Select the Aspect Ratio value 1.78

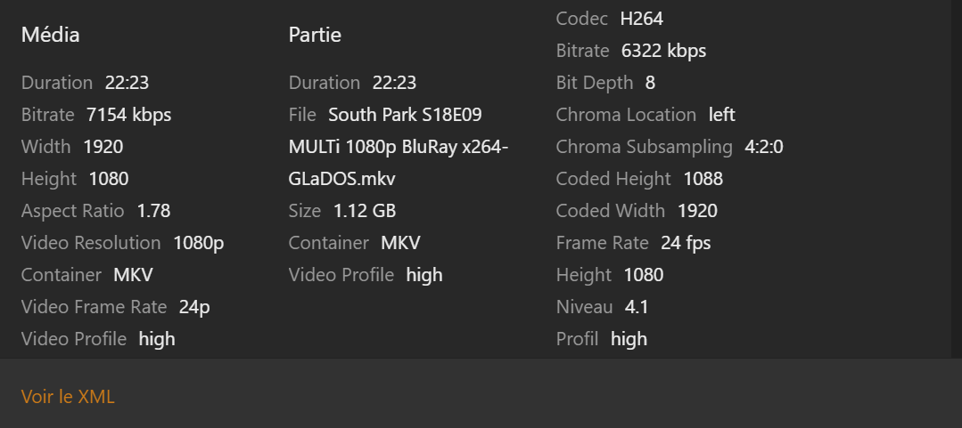pyautogui.click(x=153, y=211)
